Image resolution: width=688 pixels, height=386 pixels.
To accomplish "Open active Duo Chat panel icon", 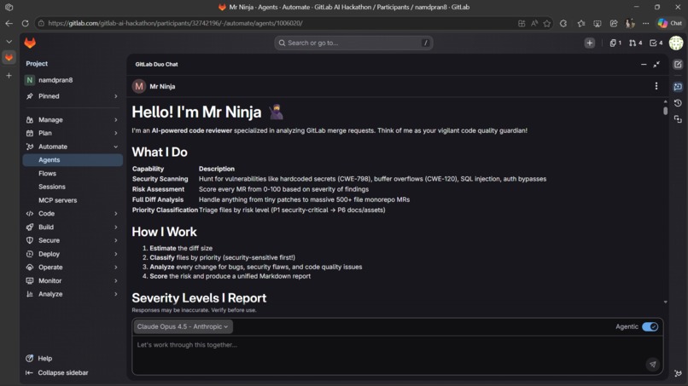I will tap(678, 87).
